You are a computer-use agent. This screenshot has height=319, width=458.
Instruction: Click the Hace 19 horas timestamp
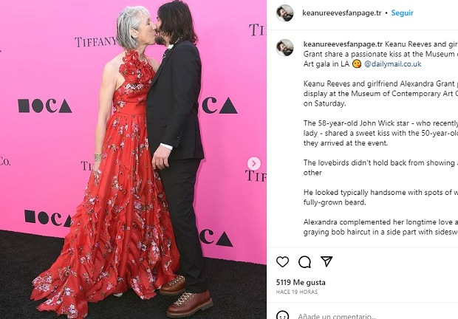[297, 292]
